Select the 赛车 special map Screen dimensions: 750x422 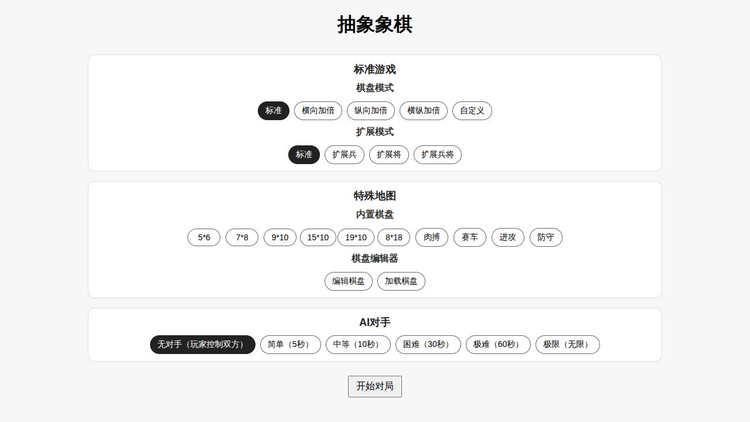470,237
